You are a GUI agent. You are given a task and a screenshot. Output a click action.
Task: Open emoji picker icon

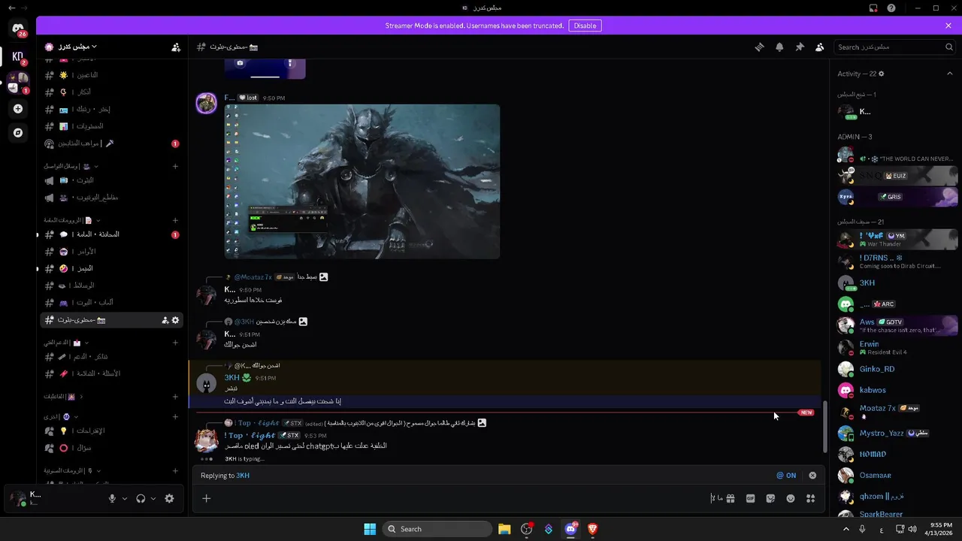[x=791, y=498]
